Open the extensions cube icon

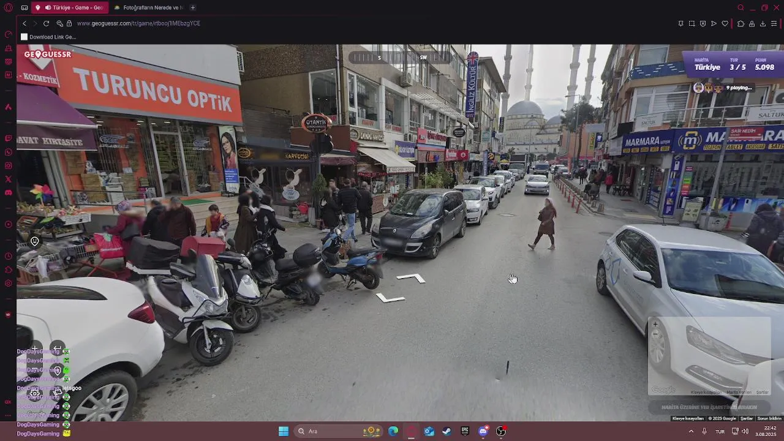click(x=741, y=23)
